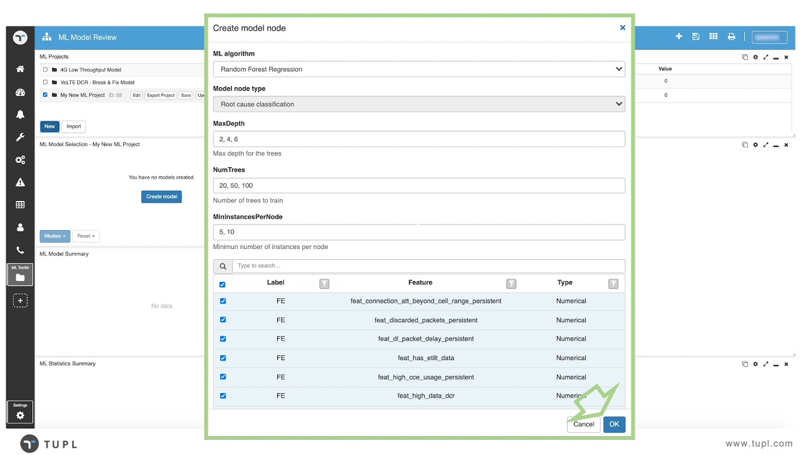Click the MinInstancesPerNode input field
The width and height of the screenshot is (810, 455).
419,232
